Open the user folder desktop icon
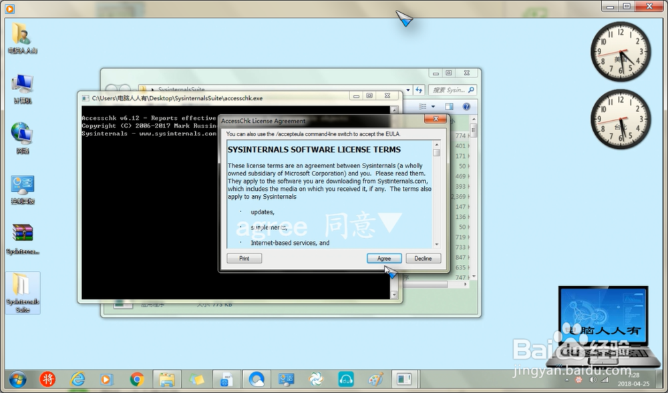Screen dimensions: 668x393 (x=22, y=39)
